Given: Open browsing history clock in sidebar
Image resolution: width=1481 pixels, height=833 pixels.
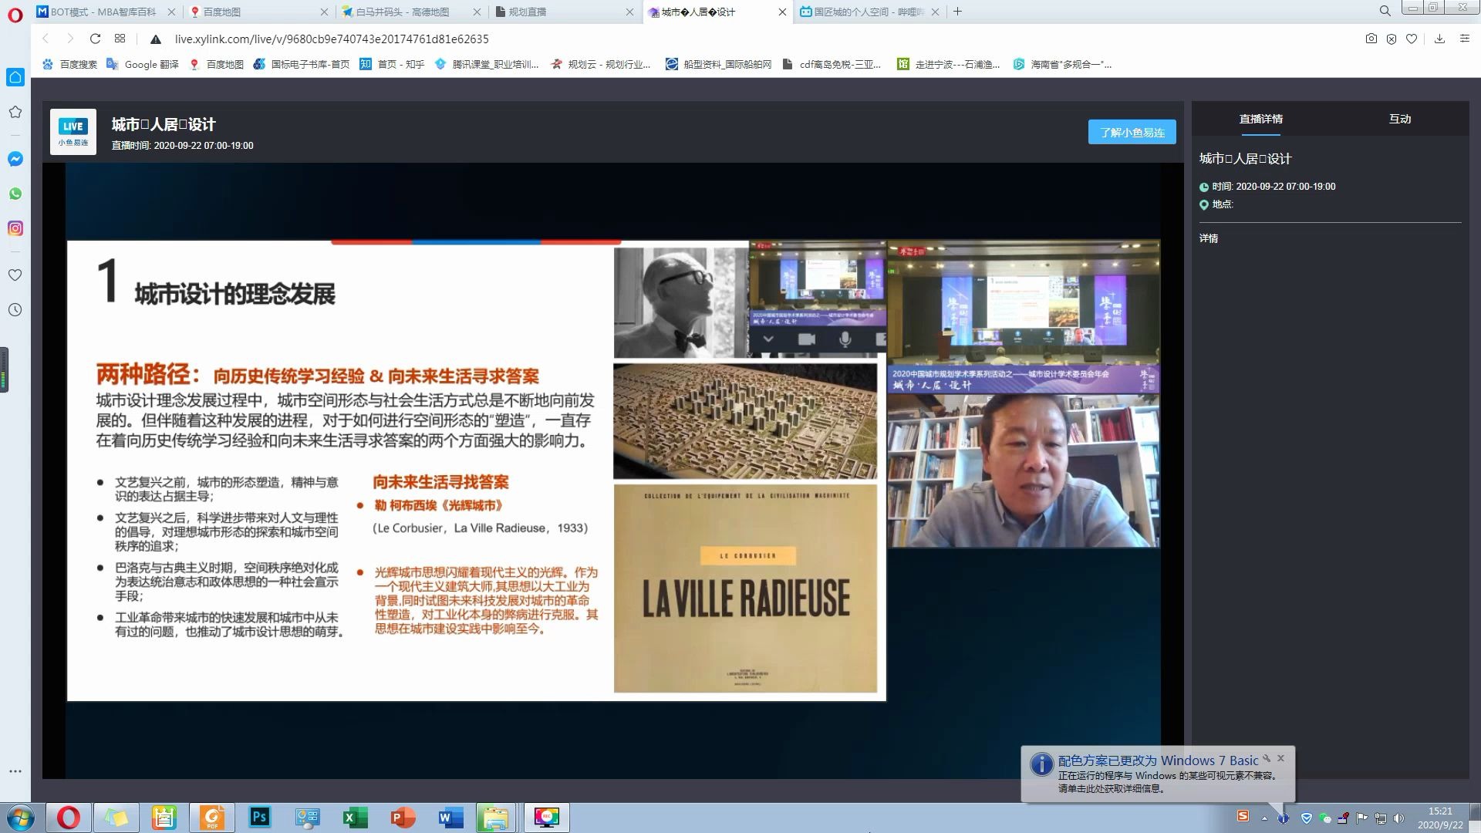Looking at the screenshot, I should tap(15, 309).
